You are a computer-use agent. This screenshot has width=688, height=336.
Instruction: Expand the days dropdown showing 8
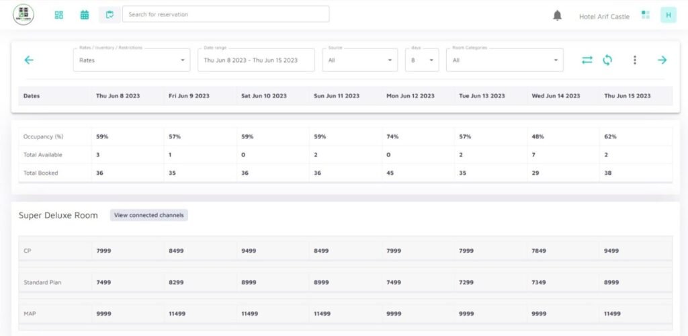[x=422, y=60]
